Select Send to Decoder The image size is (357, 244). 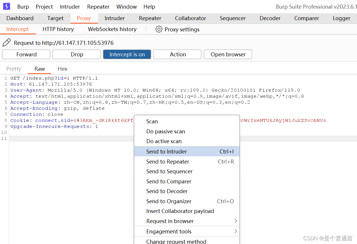click(x=187, y=191)
